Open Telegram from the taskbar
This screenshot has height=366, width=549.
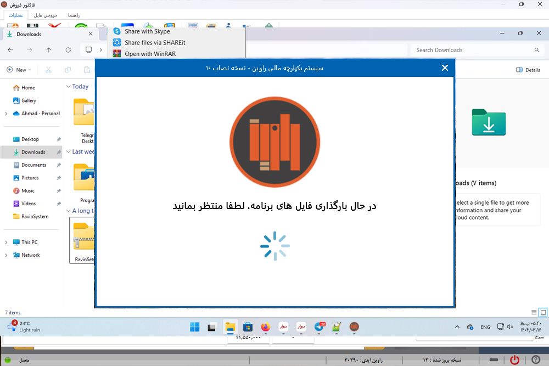pos(319,327)
